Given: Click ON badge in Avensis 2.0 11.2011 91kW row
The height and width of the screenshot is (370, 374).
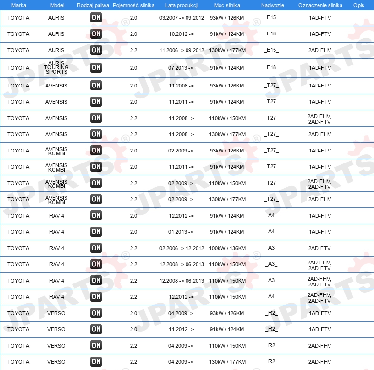Looking at the screenshot, I should 96,101.
